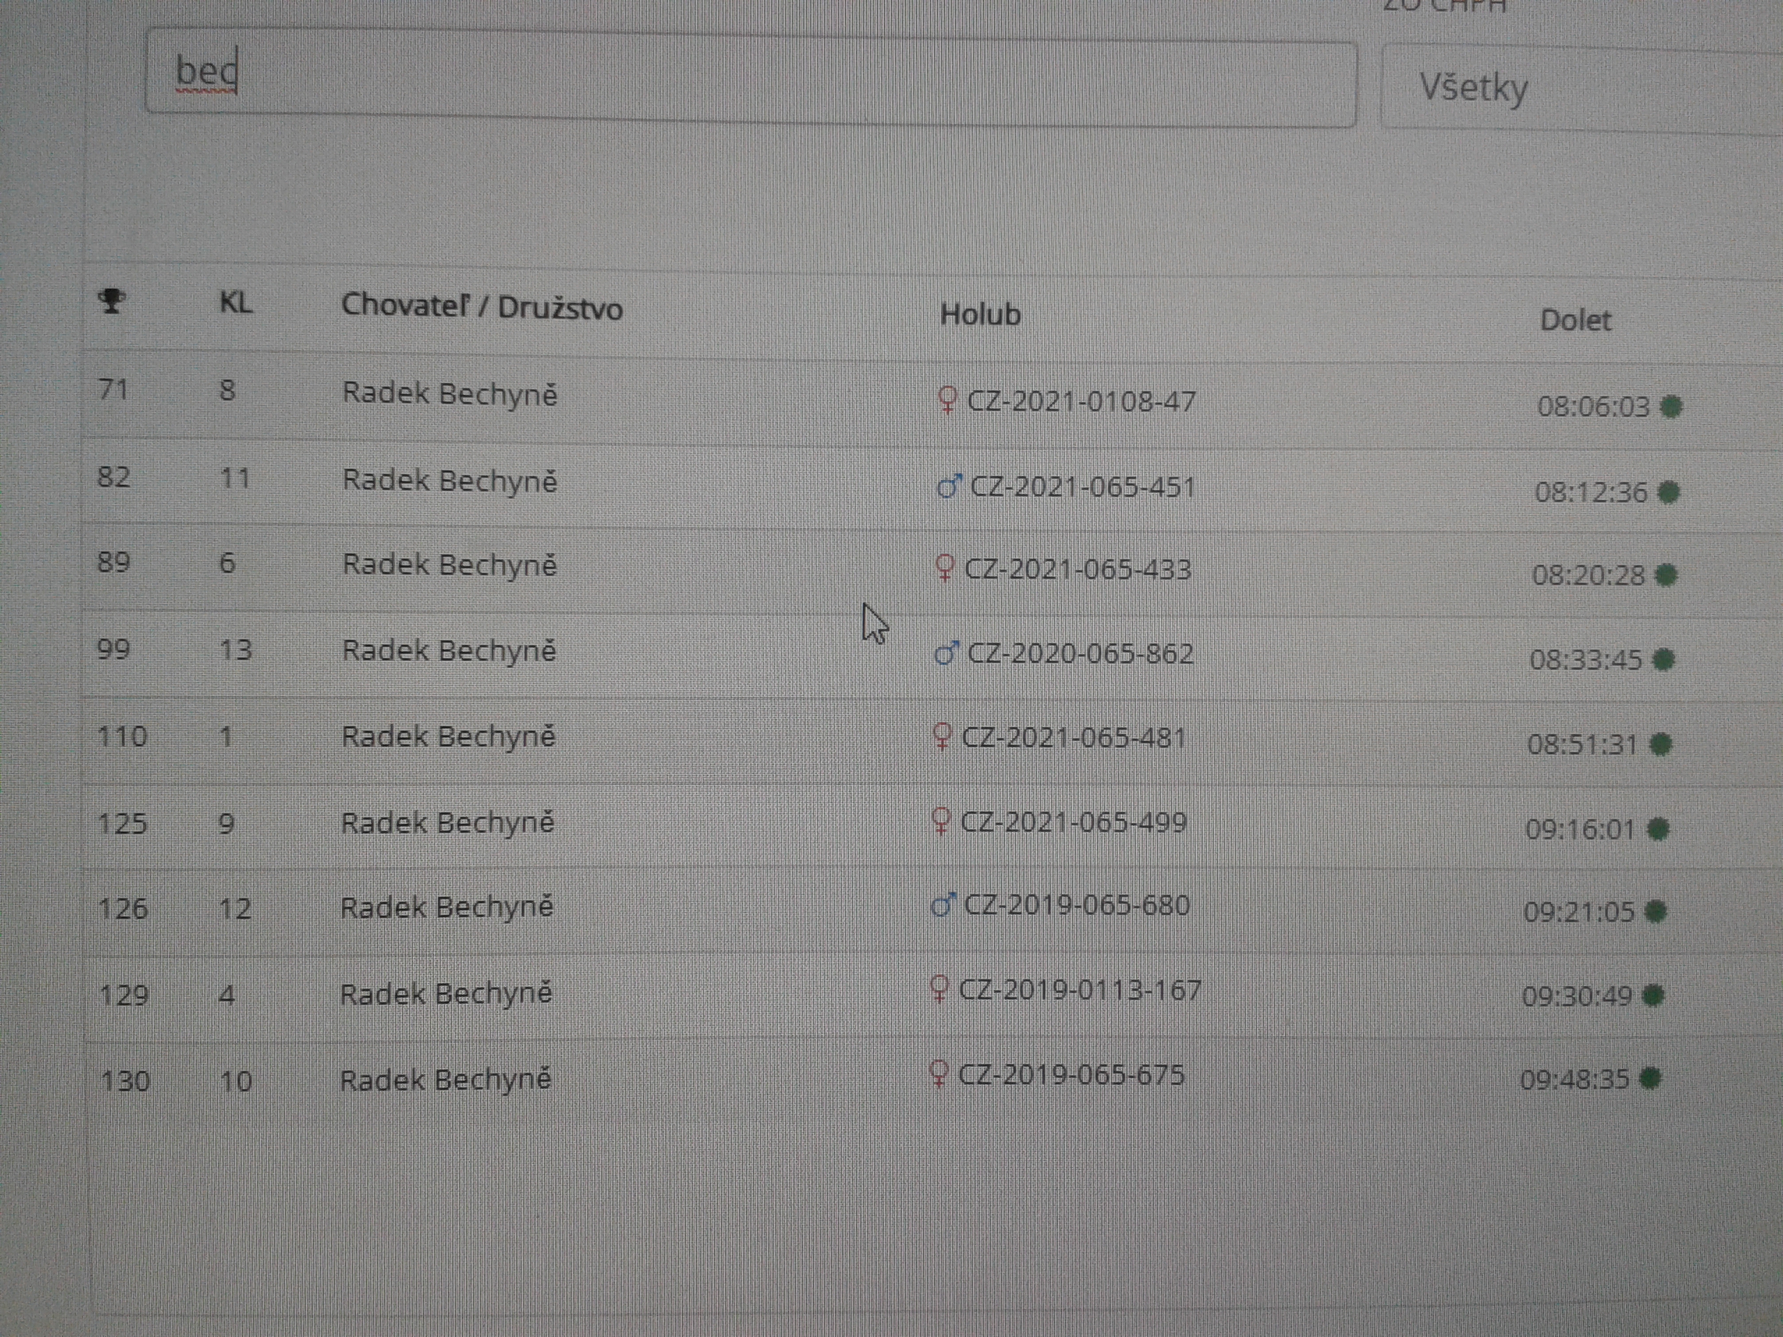
Task: Click arrival time 08:06:03
Action: pyautogui.click(x=1594, y=406)
